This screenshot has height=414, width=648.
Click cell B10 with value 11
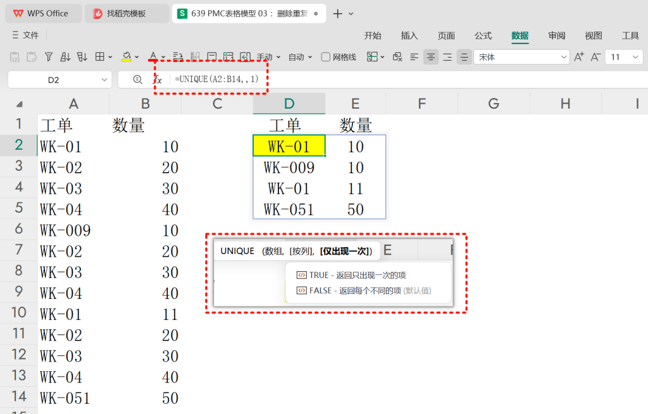[146, 314]
